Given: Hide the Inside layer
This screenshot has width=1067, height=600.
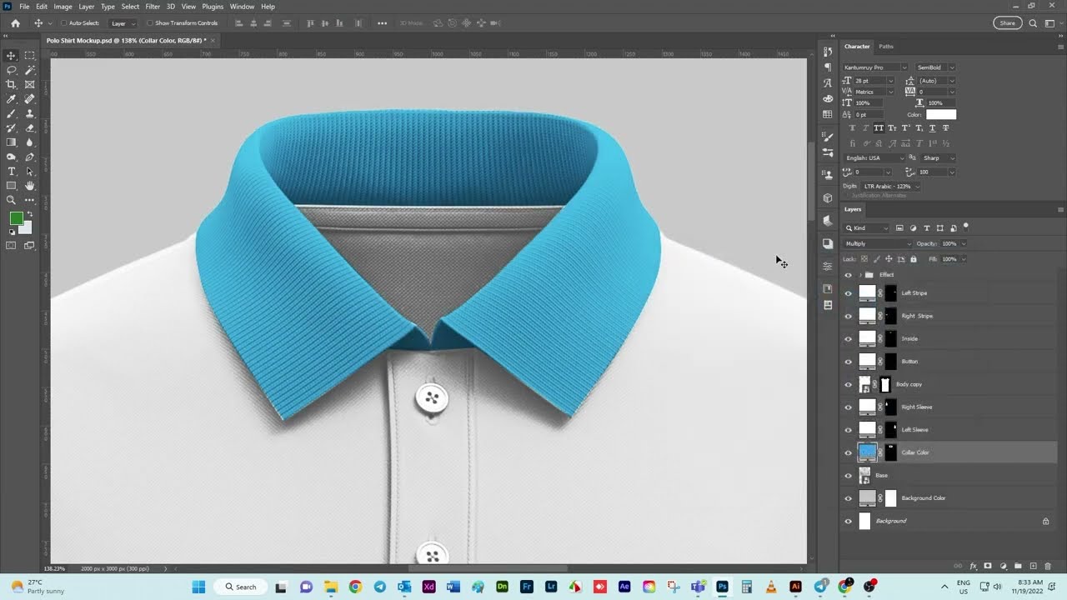Looking at the screenshot, I should click(x=849, y=338).
